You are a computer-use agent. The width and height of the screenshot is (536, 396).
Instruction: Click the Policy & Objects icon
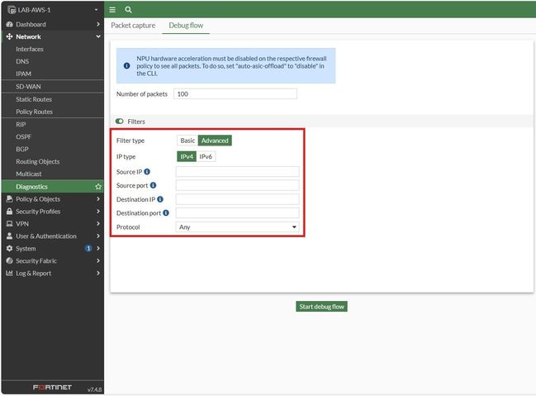pos(10,199)
